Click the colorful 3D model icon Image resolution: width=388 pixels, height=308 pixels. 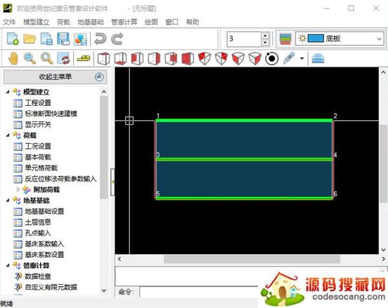(80, 39)
